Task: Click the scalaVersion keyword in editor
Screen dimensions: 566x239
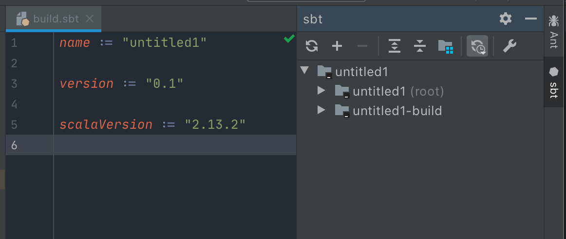Action: click(x=106, y=124)
